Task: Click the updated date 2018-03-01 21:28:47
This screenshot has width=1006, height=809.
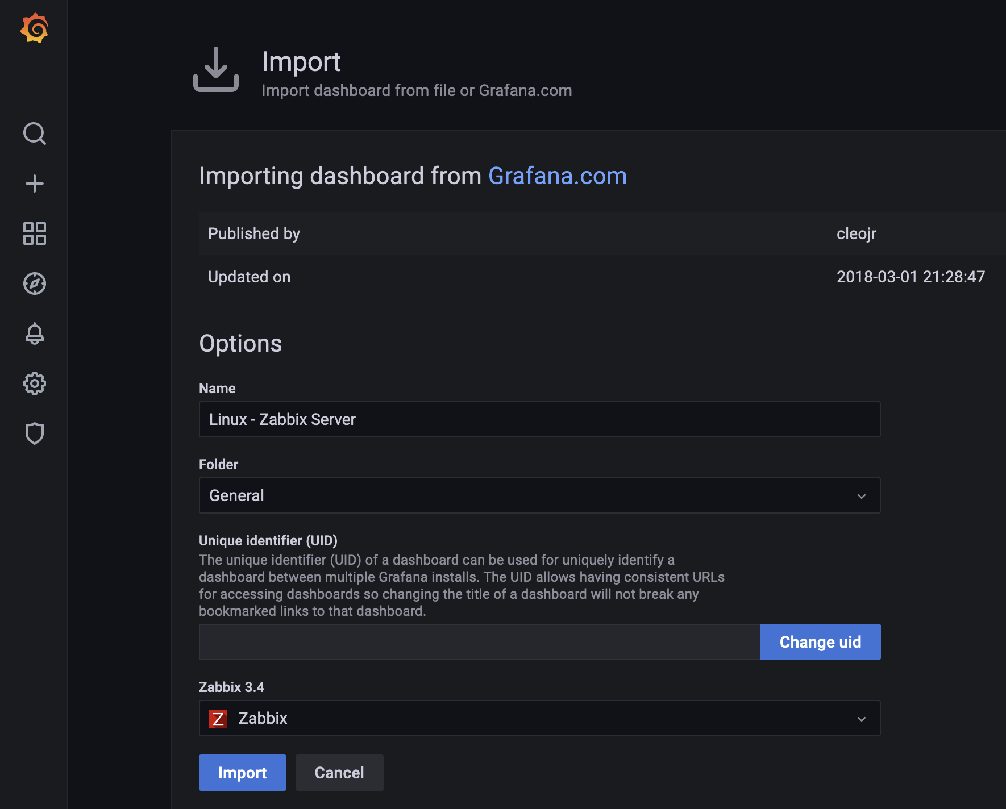Action: point(911,277)
